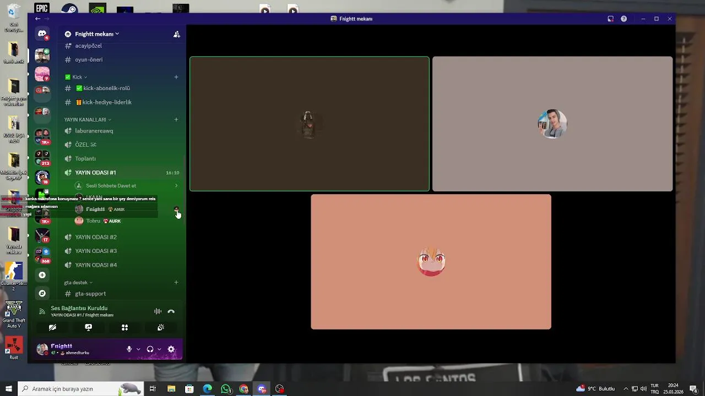Join the Toplantı voice channel
The image size is (705, 396).
point(85,158)
